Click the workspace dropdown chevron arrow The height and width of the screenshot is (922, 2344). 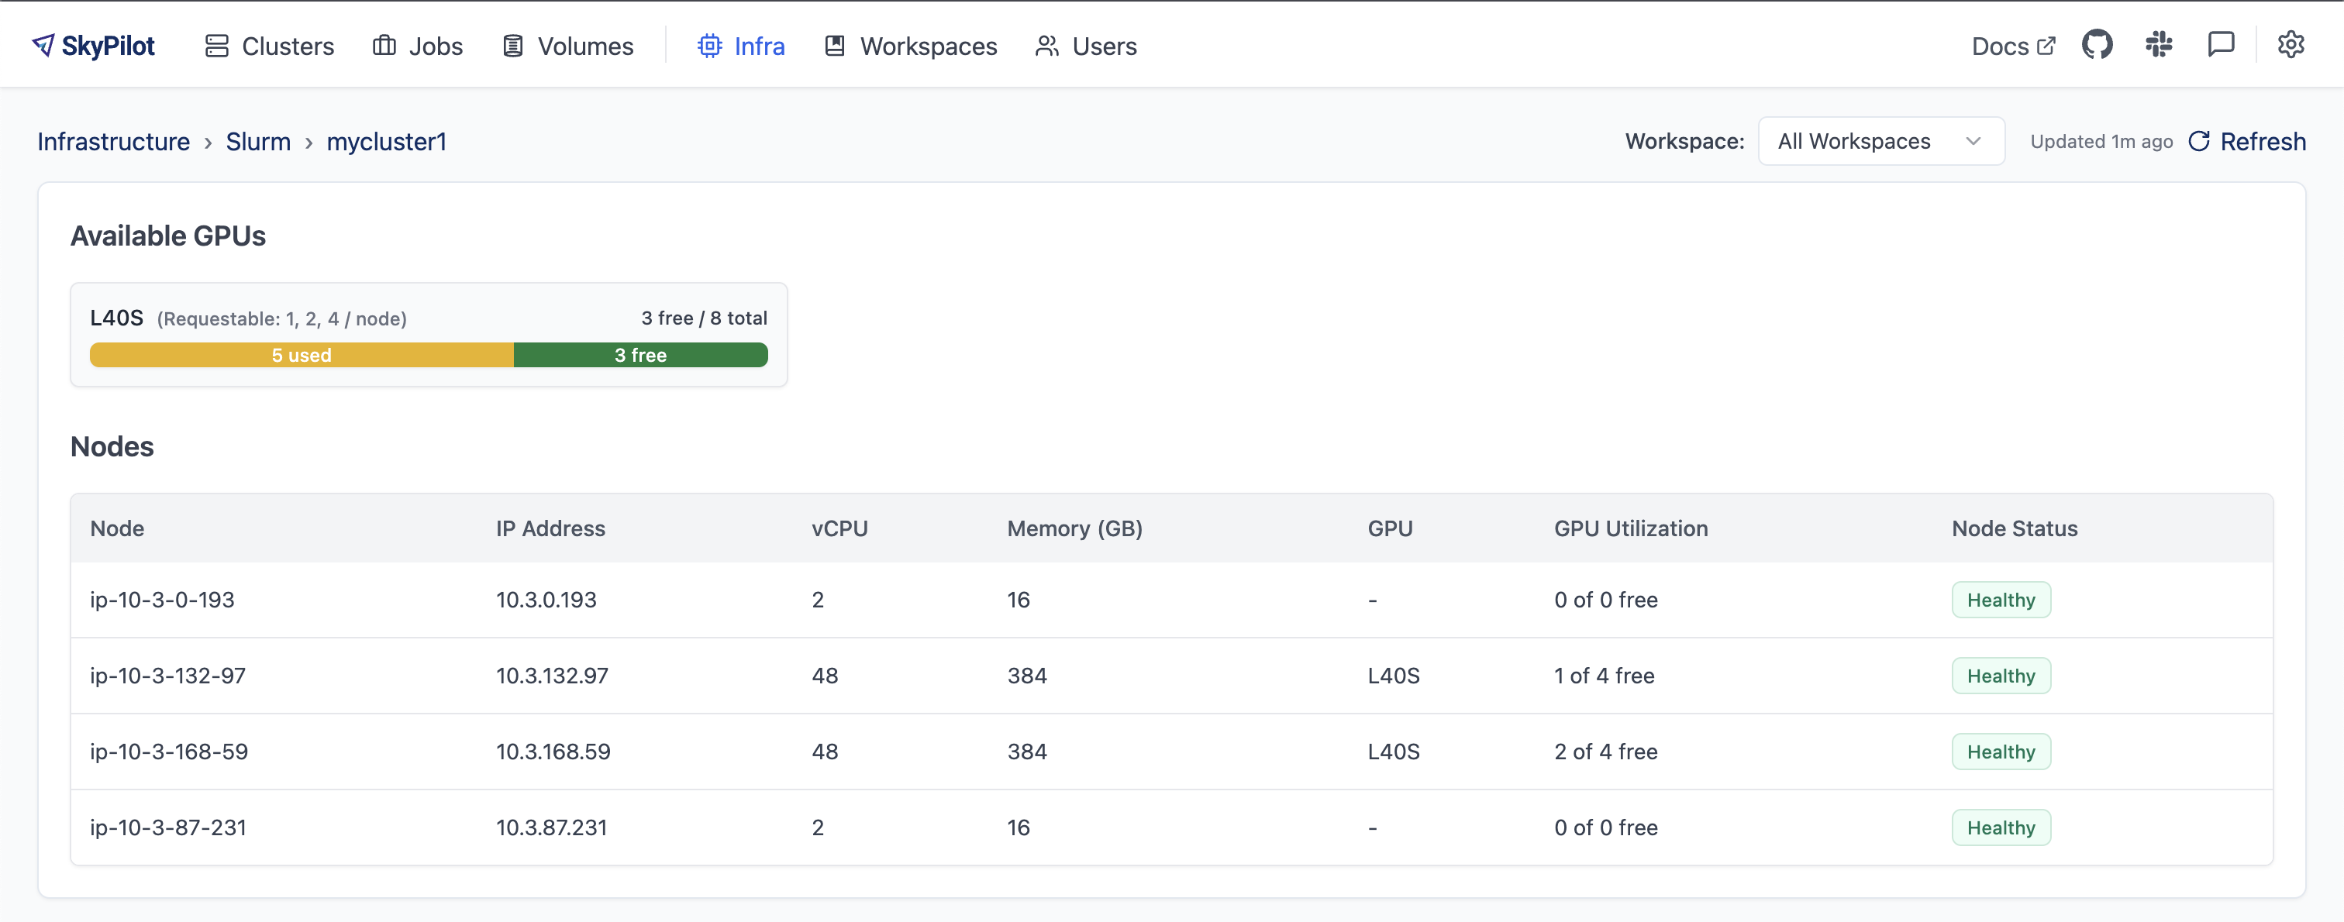(x=1973, y=141)
